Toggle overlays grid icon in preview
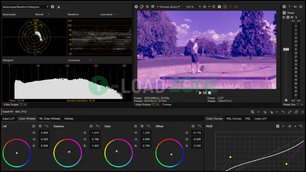 205,7
